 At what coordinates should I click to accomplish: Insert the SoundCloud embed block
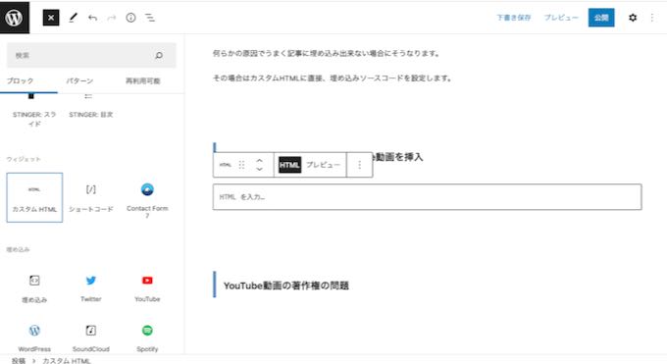pos(90,338)
